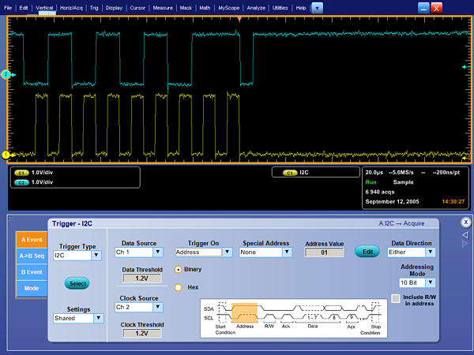Screen dimensions: 474x355
Task: Click the C2 channel badge in readout
Action: (x=21, y=181)
